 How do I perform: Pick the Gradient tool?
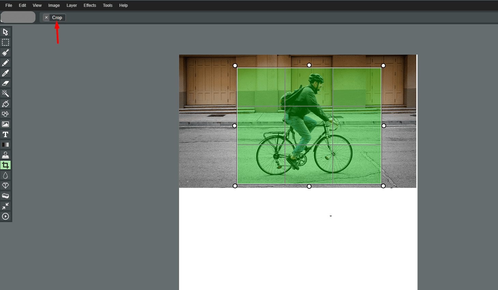pos(5,145)
